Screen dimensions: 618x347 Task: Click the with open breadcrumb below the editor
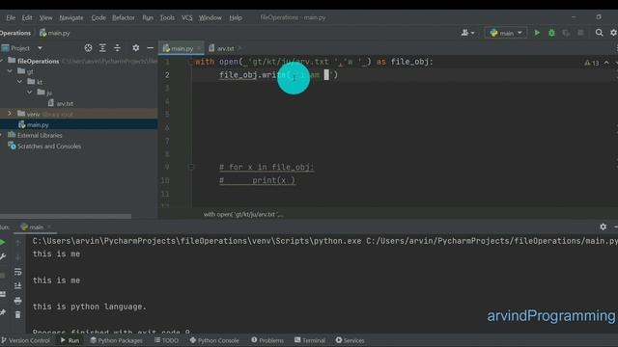(243, 214)
